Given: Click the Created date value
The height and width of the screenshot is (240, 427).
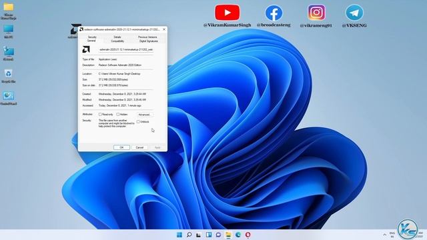Looking at the screenshot, I should [122, 94].
